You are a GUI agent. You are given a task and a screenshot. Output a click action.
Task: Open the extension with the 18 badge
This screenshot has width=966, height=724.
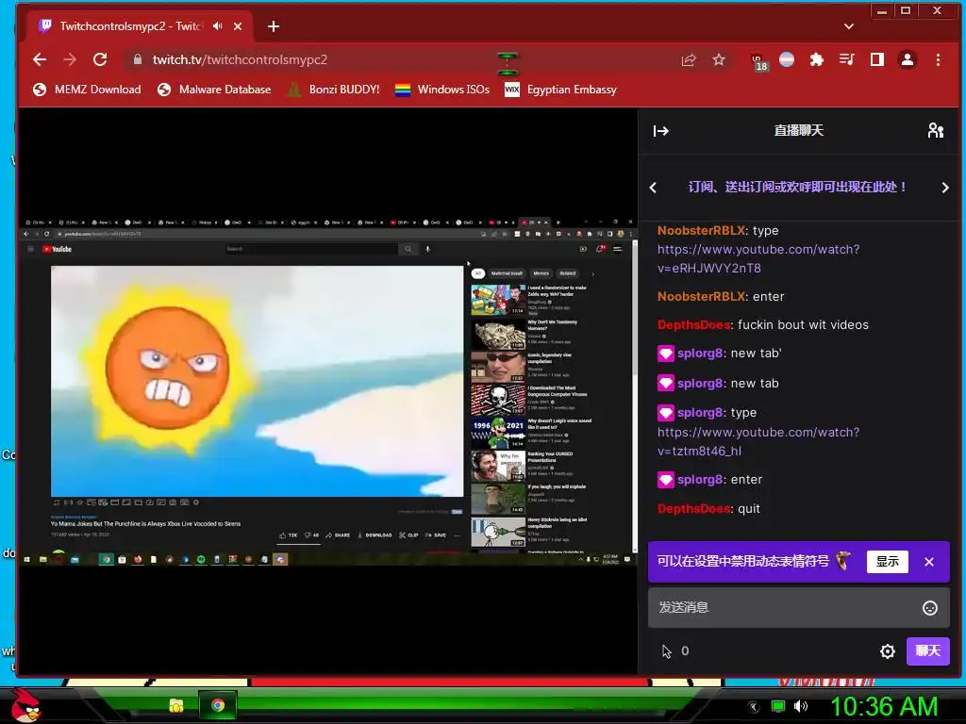(758, 61)
